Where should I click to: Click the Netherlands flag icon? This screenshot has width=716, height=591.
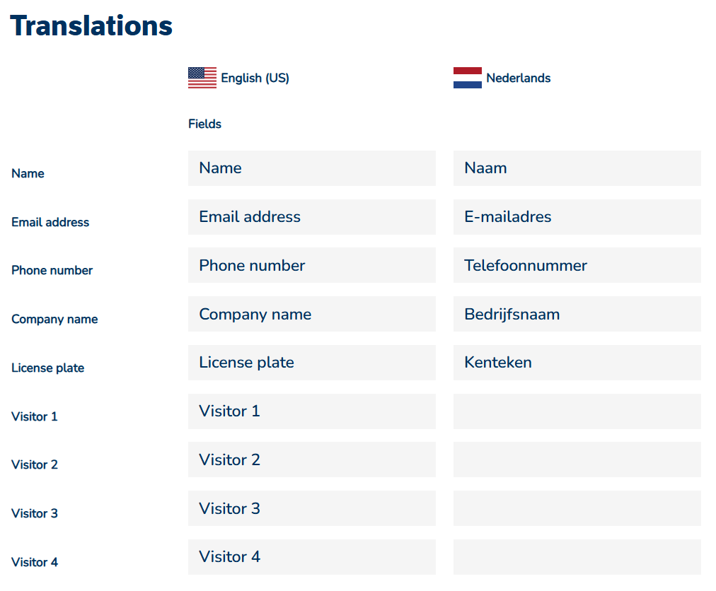(x=468, y=78)
